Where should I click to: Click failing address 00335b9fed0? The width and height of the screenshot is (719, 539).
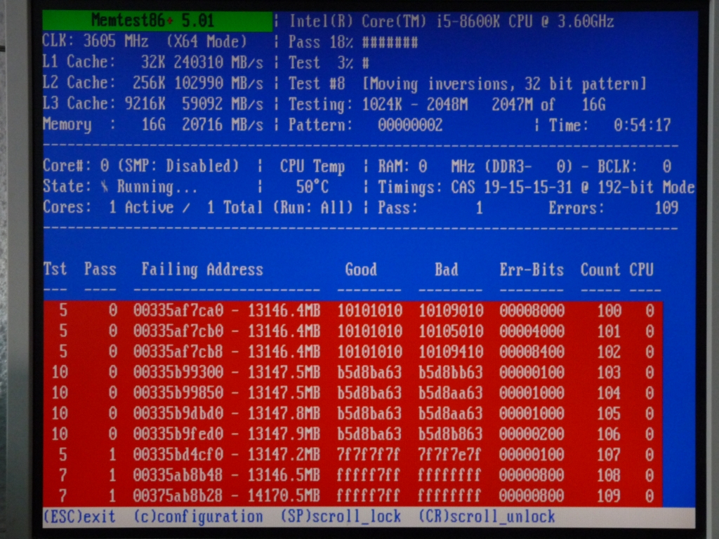[178, 434]
